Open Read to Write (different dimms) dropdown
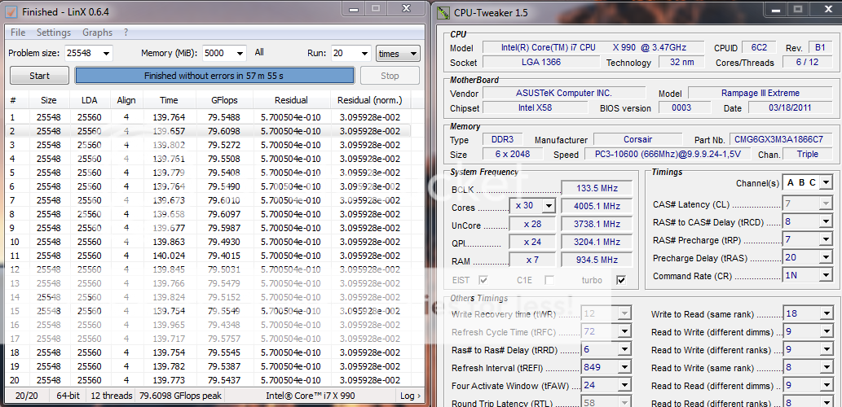This screenshot has width=842, height=407. point(826,332)
